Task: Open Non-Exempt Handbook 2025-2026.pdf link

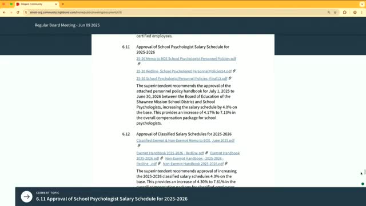Action: pyautogui.click(x=193, y=164)
